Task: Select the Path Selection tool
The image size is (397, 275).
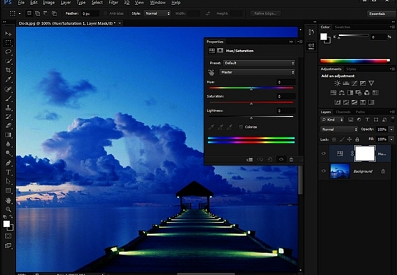Action: click(8, 181)
